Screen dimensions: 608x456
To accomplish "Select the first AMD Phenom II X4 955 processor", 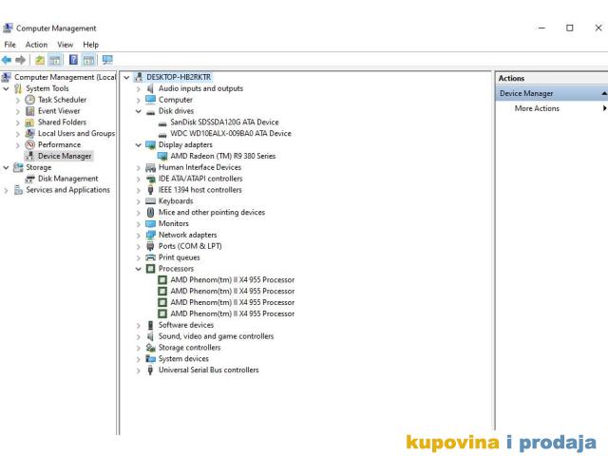I will (232, 280).
